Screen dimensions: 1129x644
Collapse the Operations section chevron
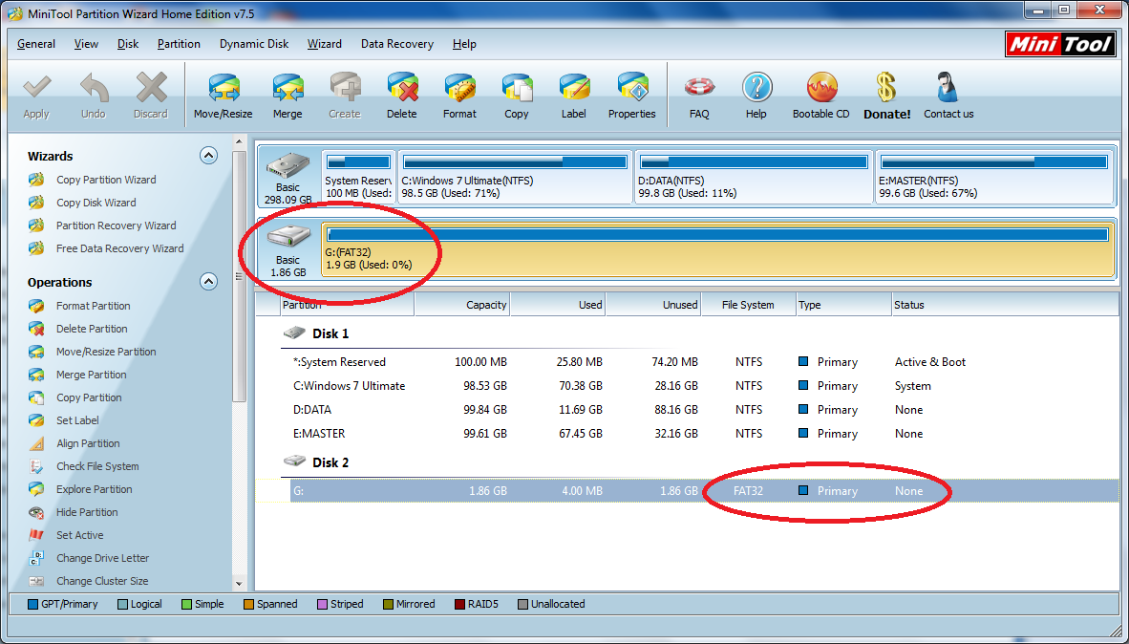coord(209,282)
